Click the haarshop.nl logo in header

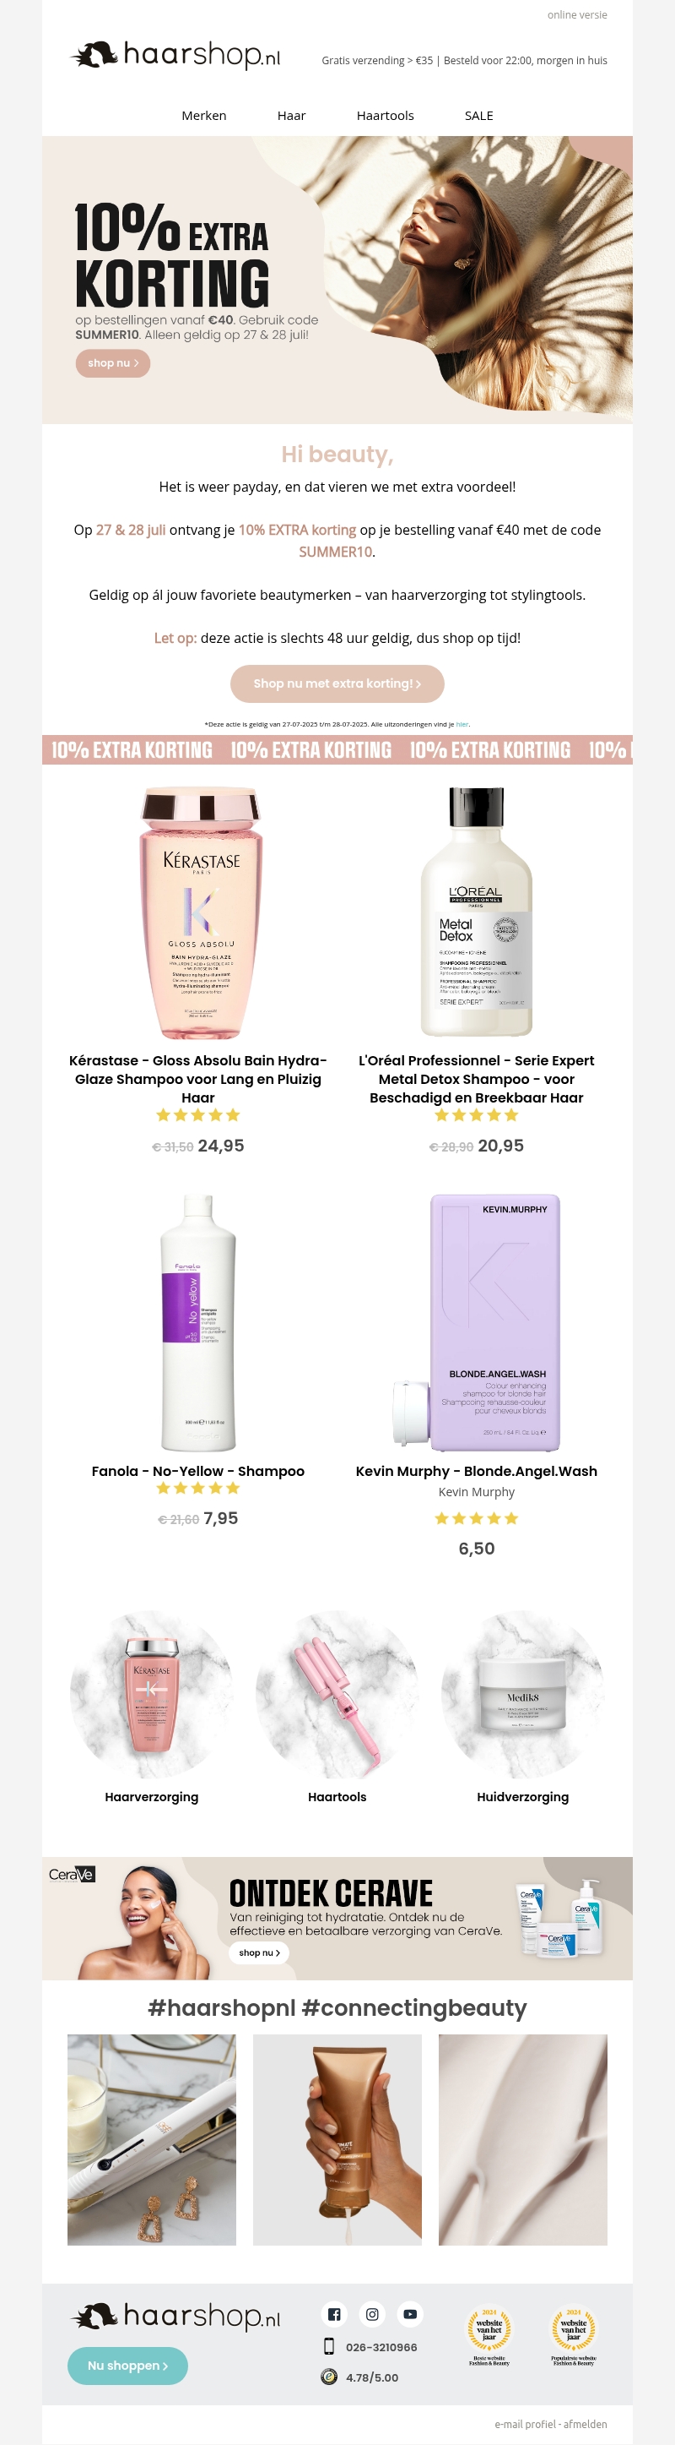click(x=176, y=55)
